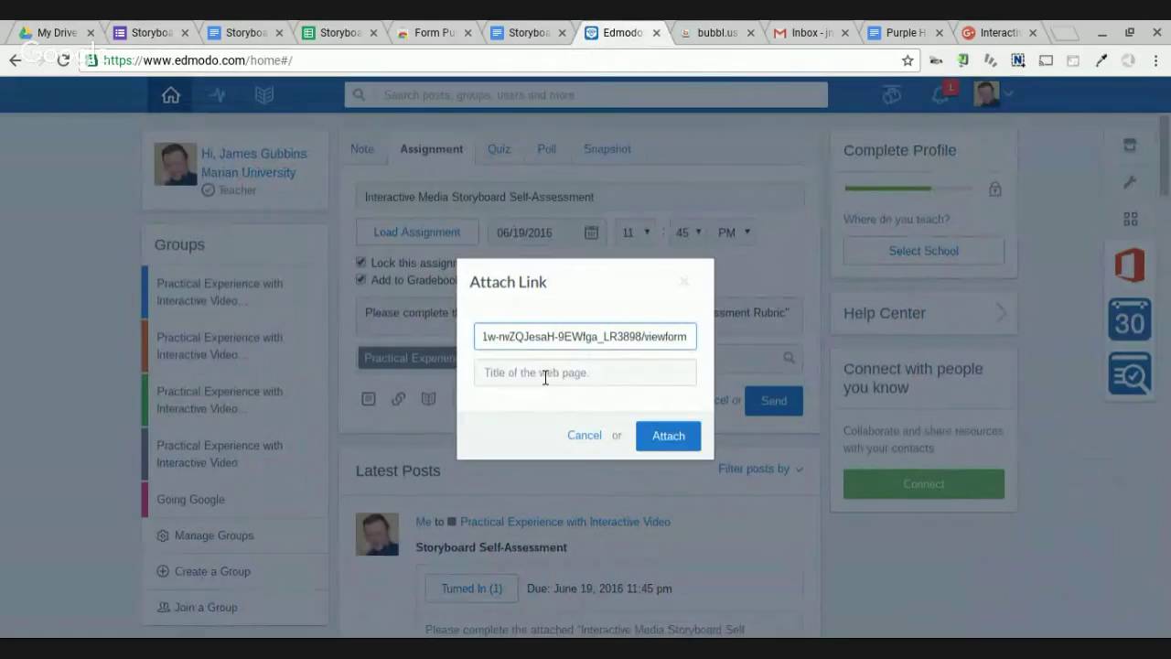Open the Spotlight icon in navbar
This screenshot has height=659, width=1171.
891,94
